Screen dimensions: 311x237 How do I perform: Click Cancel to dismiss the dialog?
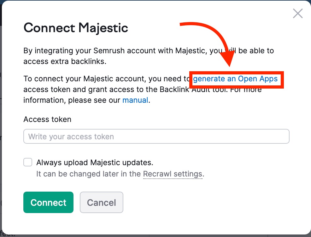click(101, 202)
